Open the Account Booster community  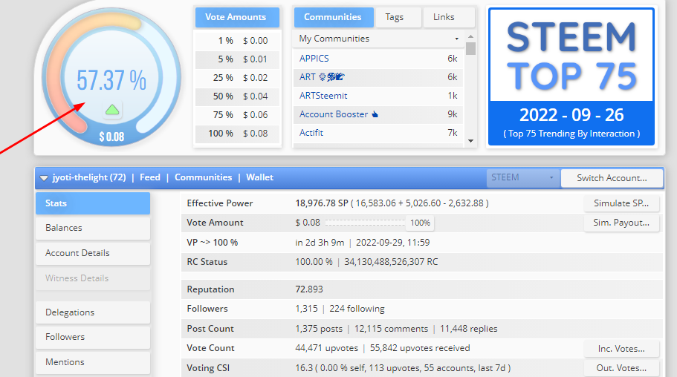pyautogui.click(x=339, y=114)
